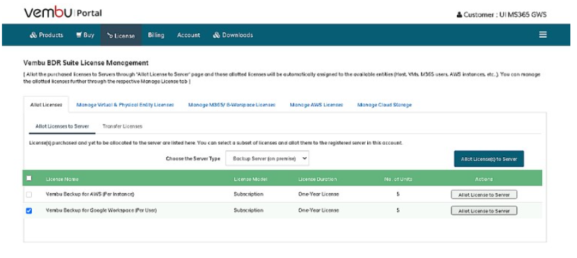Open Manage Virtual & Physical Entity Licenses tab

point(125,105)
